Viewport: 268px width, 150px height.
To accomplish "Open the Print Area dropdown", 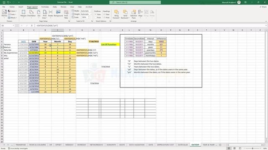I will 45,14.
